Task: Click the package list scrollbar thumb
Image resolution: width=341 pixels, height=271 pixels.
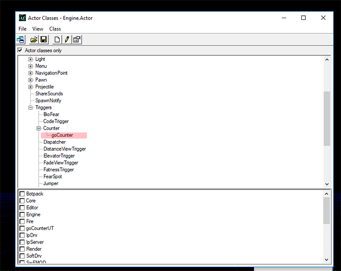Action: coord(326,211)
